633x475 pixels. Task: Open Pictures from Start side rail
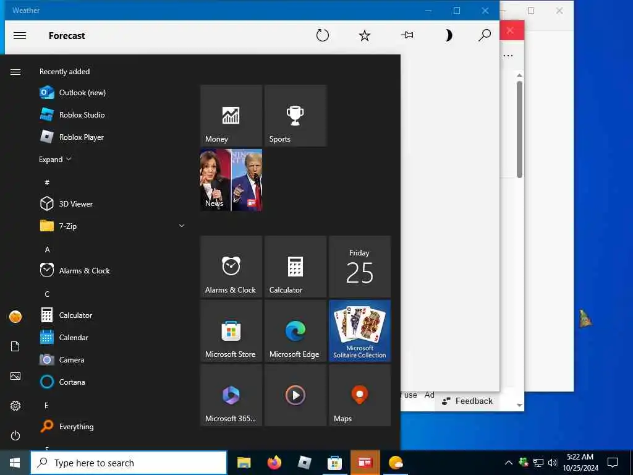15,376
